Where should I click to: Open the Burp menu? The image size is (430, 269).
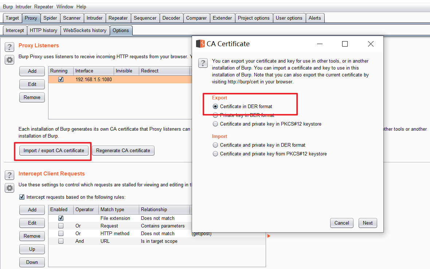8,7
